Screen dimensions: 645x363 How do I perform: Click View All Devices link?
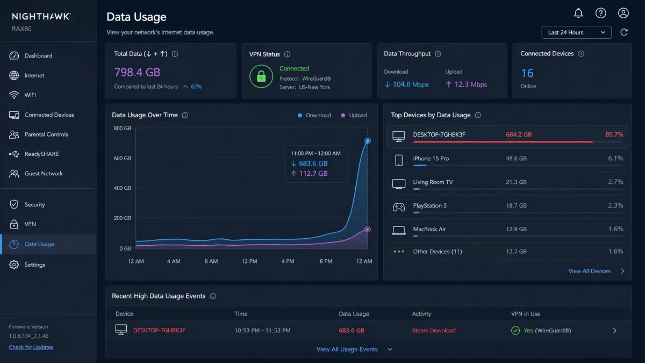(x=597, y=271)
